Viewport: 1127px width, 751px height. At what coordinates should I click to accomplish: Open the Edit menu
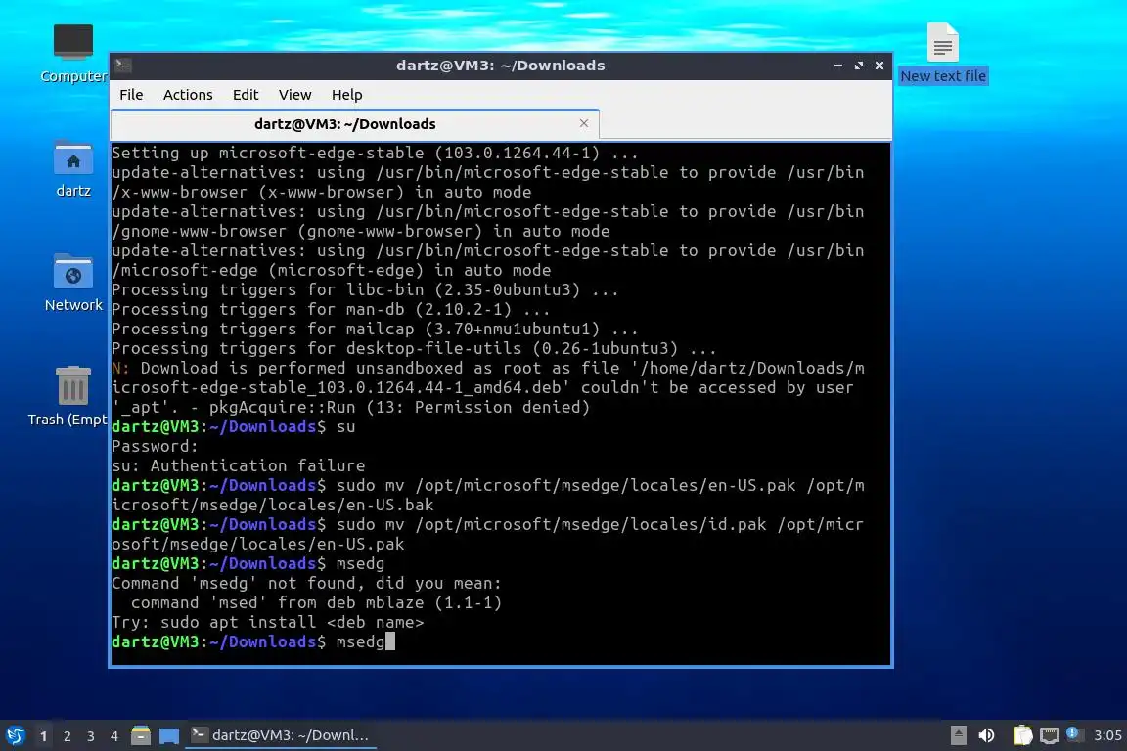click(x=246, y=95)
